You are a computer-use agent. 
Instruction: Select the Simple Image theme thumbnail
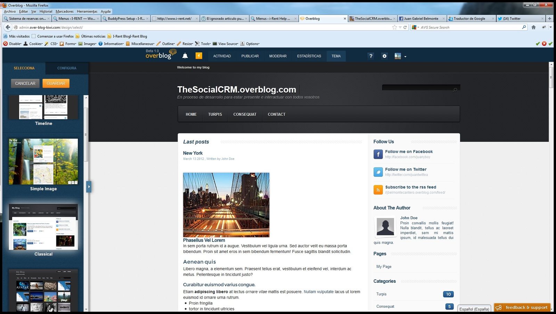(43, 162)
